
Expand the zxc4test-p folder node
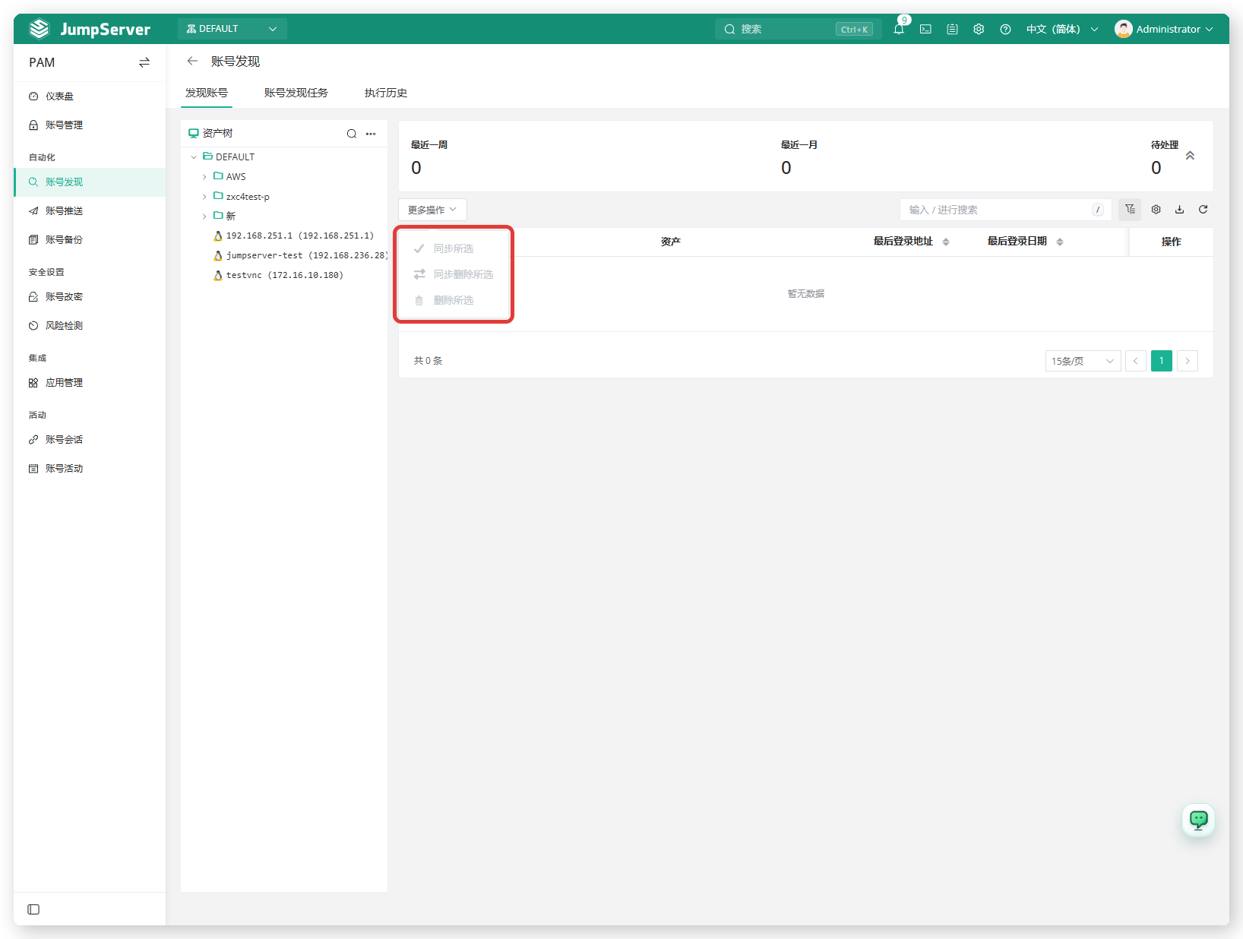pyautogui.click(x=204, y=197)
